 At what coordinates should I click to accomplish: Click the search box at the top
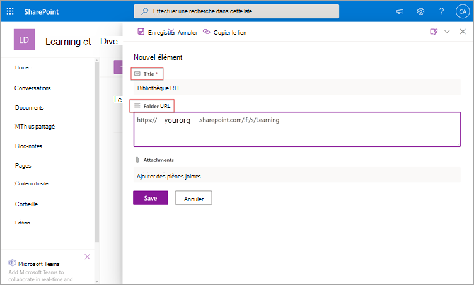tap(236, 11)
